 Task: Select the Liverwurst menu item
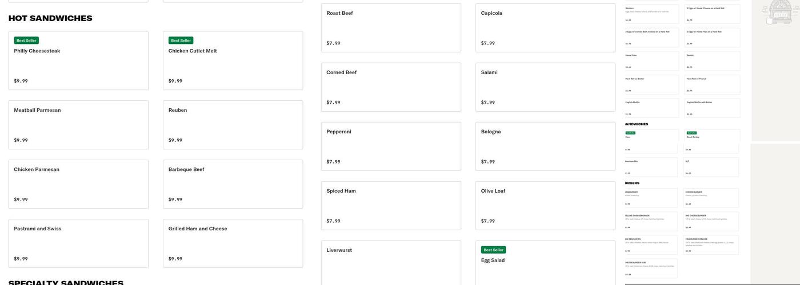[391, 263]
